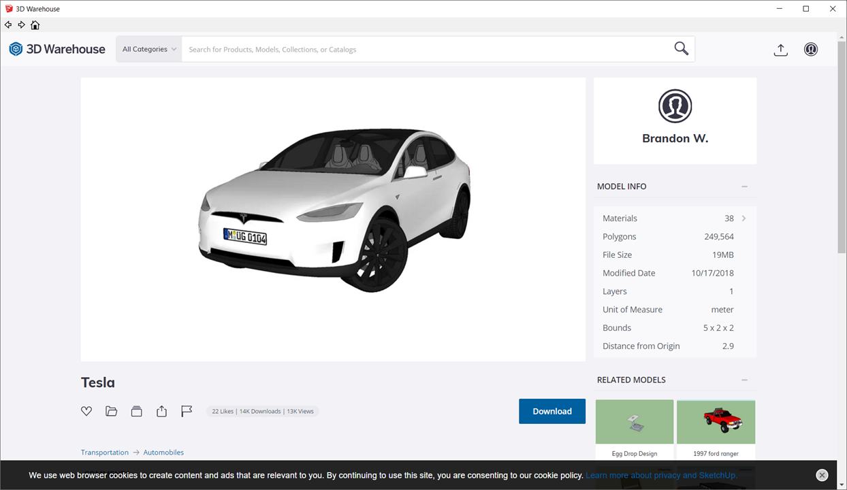847x490 pixels.
Task: Open the Transportation category link
Action: coord(105,453)
